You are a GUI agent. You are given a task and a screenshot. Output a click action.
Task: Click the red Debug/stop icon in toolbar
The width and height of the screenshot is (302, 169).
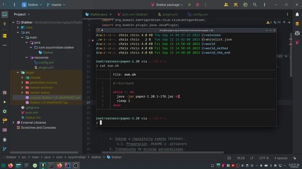pos(197,5)
